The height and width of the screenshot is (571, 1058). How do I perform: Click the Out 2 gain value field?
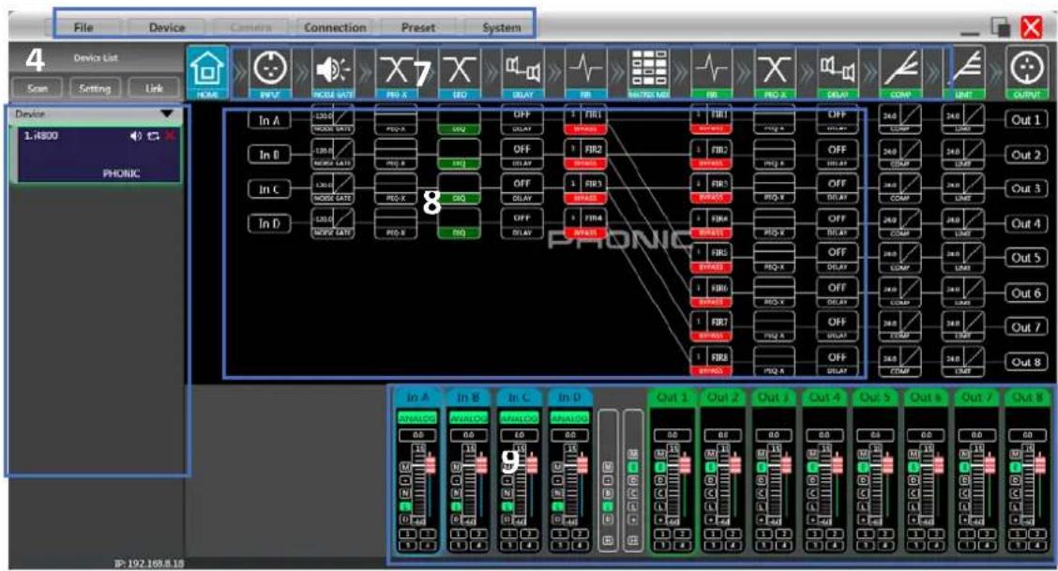tap(722, 435)
